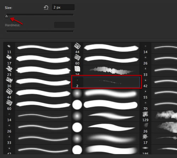This screenshot has height=158, width=177.
Task: Select the 16 textured square brush
Action: [x=106, y=70]
